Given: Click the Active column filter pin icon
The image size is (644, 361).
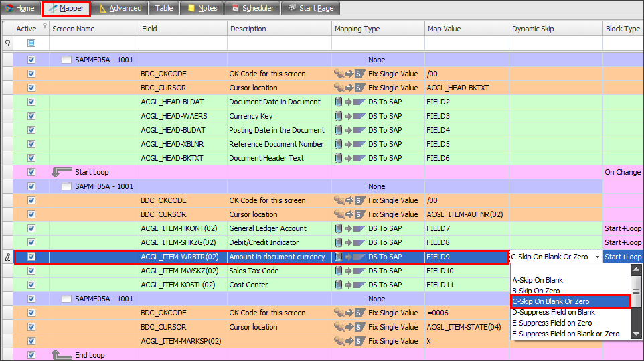Looking at the screenshot, I should tap(45, 26).
